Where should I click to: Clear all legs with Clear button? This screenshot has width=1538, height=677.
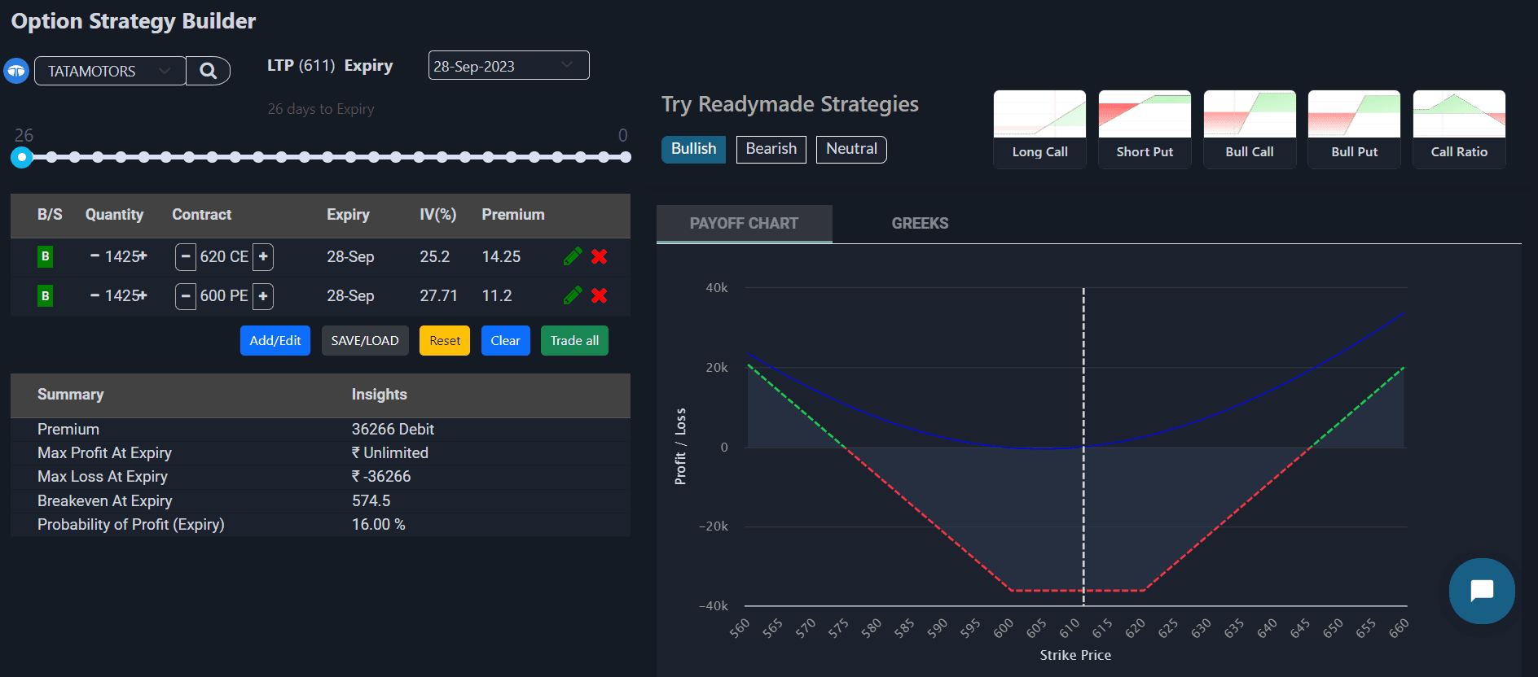pos(506,341)
